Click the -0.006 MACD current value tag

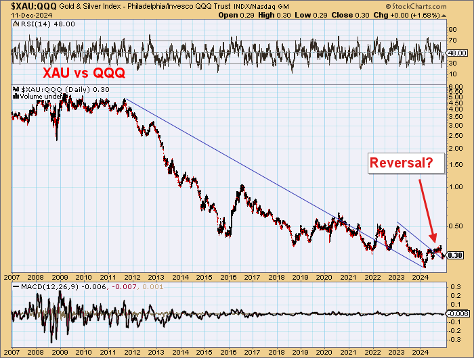[x=458, y=314]
